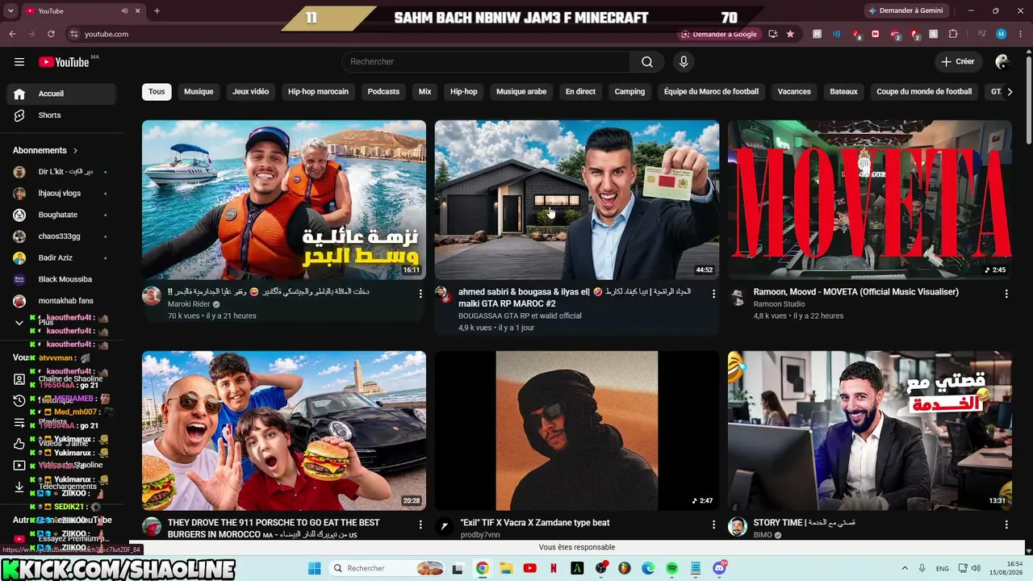Open the Chrome extensions puzzle icon
Viewport: 1033px width, 581px height.
click(953, 34)
